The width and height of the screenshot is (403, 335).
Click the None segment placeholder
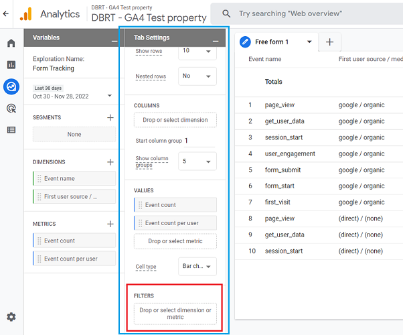point(74,134)
